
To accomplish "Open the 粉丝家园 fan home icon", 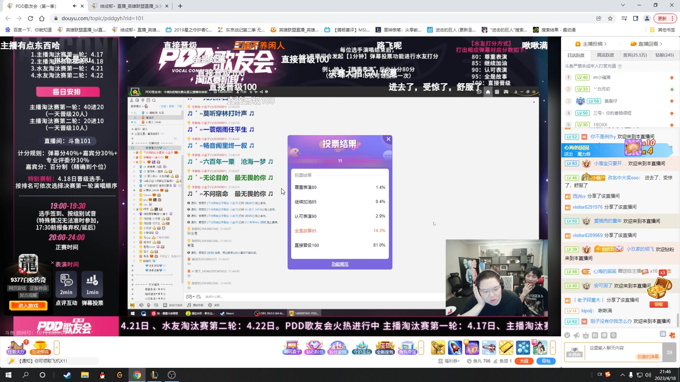I will tap(338, 347).
